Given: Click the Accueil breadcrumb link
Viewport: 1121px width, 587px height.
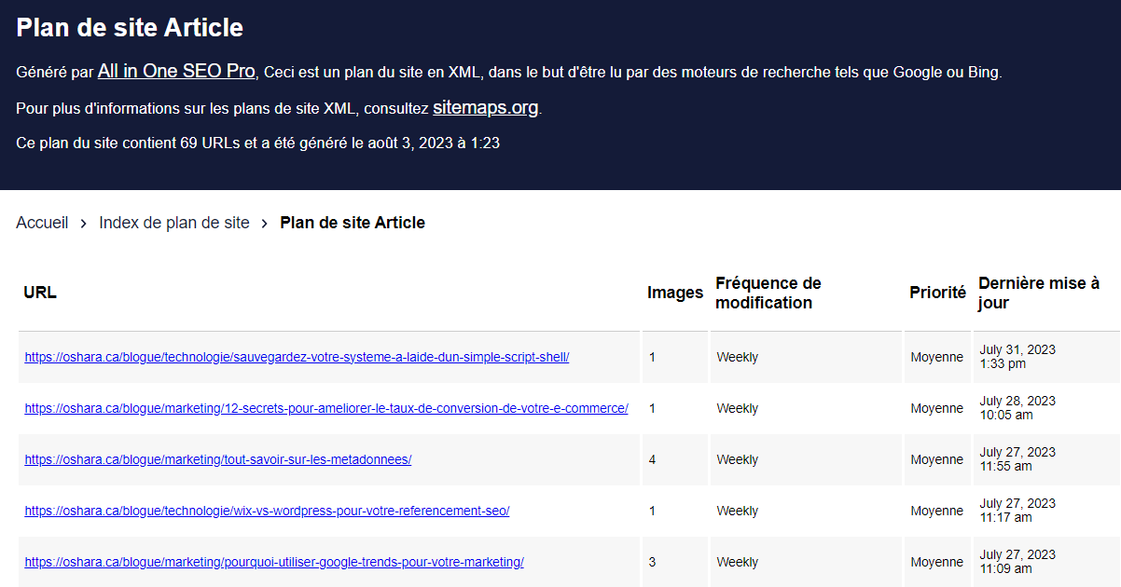Looking at the screenshot, I should click(42, 223).
